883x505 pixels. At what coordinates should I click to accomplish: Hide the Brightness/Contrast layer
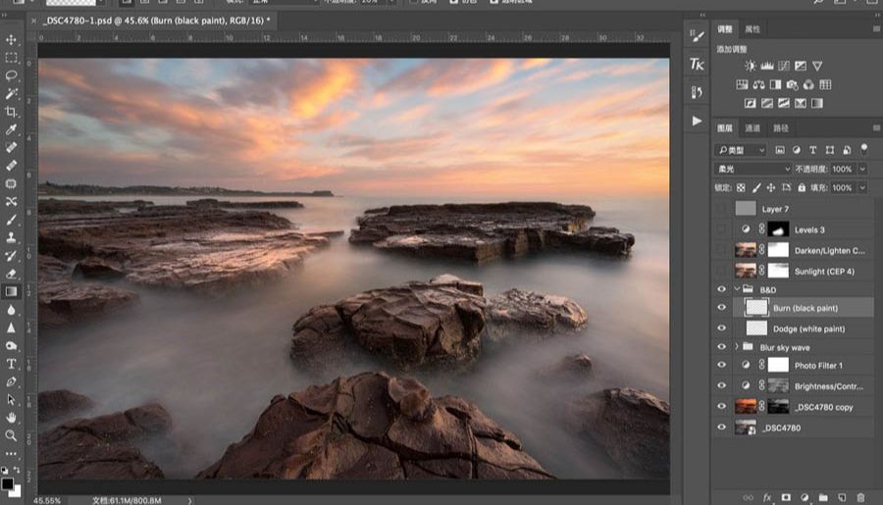click(x=721, y=385)
